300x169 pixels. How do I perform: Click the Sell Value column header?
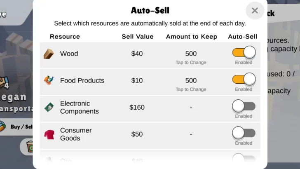click(x=137, y=37)
